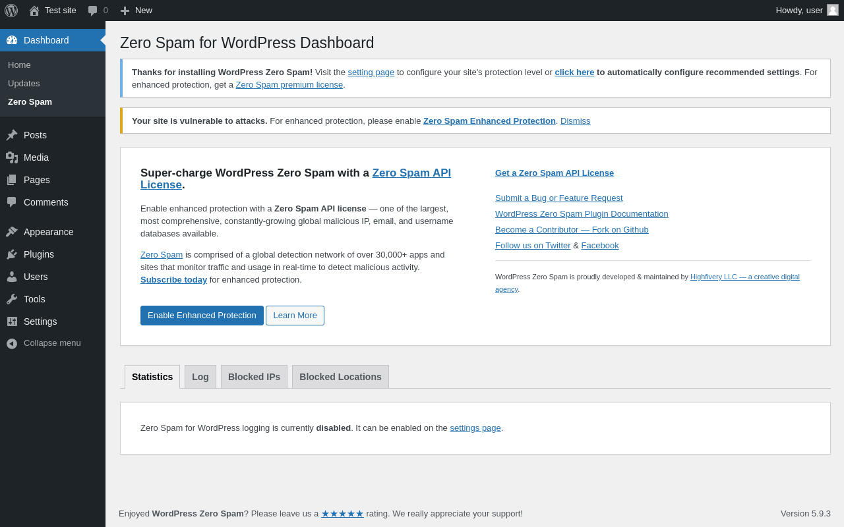This screenshot has width=844, height=527.
Task: Click the 'click here' auto-configure link
Action: click(574, 72)
